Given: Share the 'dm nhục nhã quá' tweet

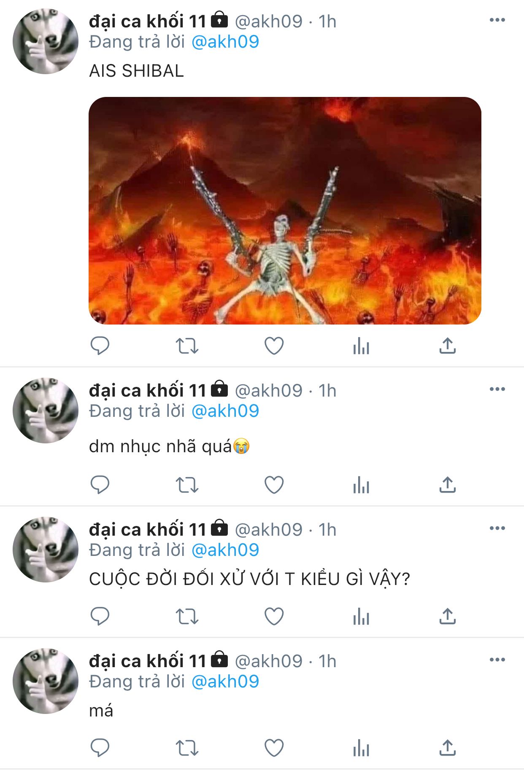Looking at the screenshot, I should click(x=448, y=485).
